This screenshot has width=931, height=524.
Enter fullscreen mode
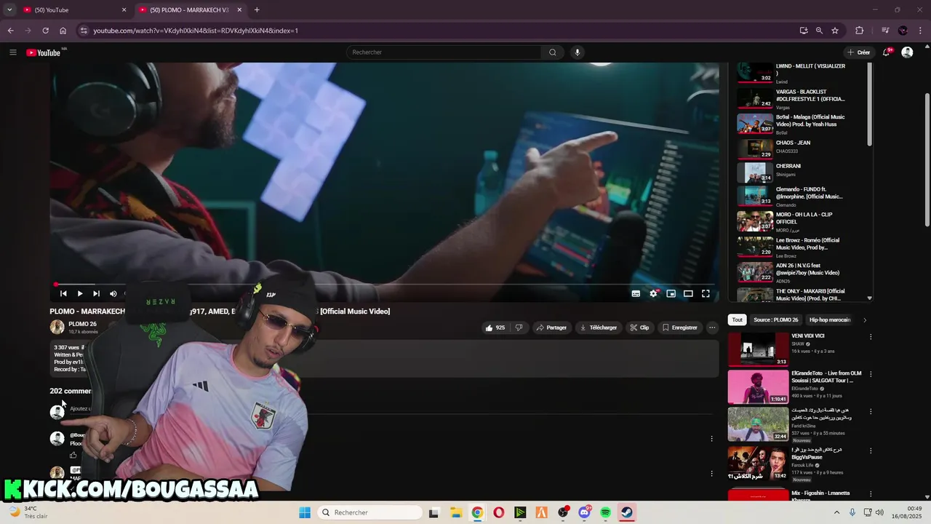(706, 293)
